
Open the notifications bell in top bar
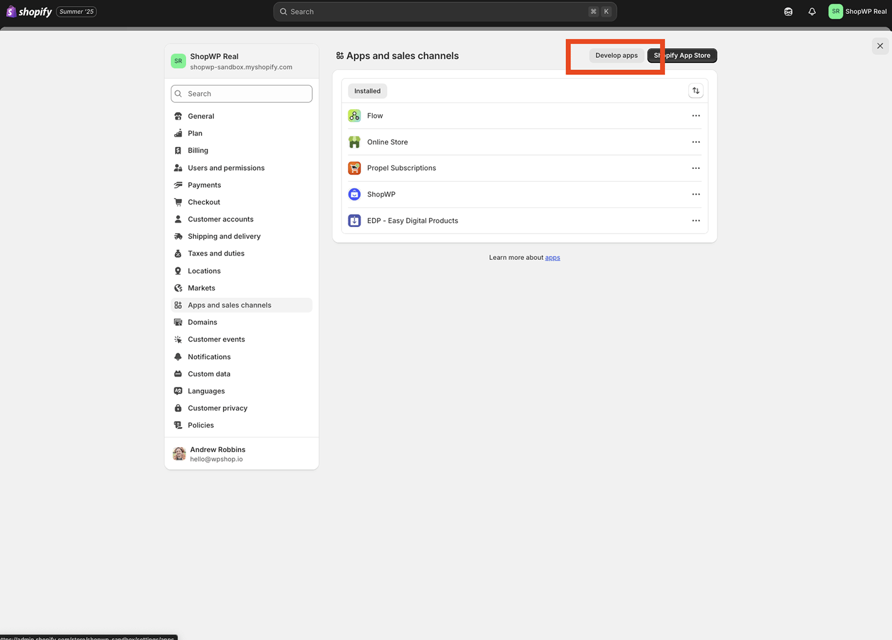812,12
